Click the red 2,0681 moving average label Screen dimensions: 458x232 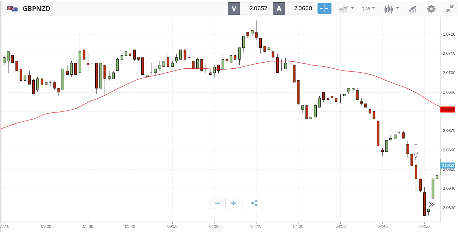pyautogui.click(x=448, y=110)
